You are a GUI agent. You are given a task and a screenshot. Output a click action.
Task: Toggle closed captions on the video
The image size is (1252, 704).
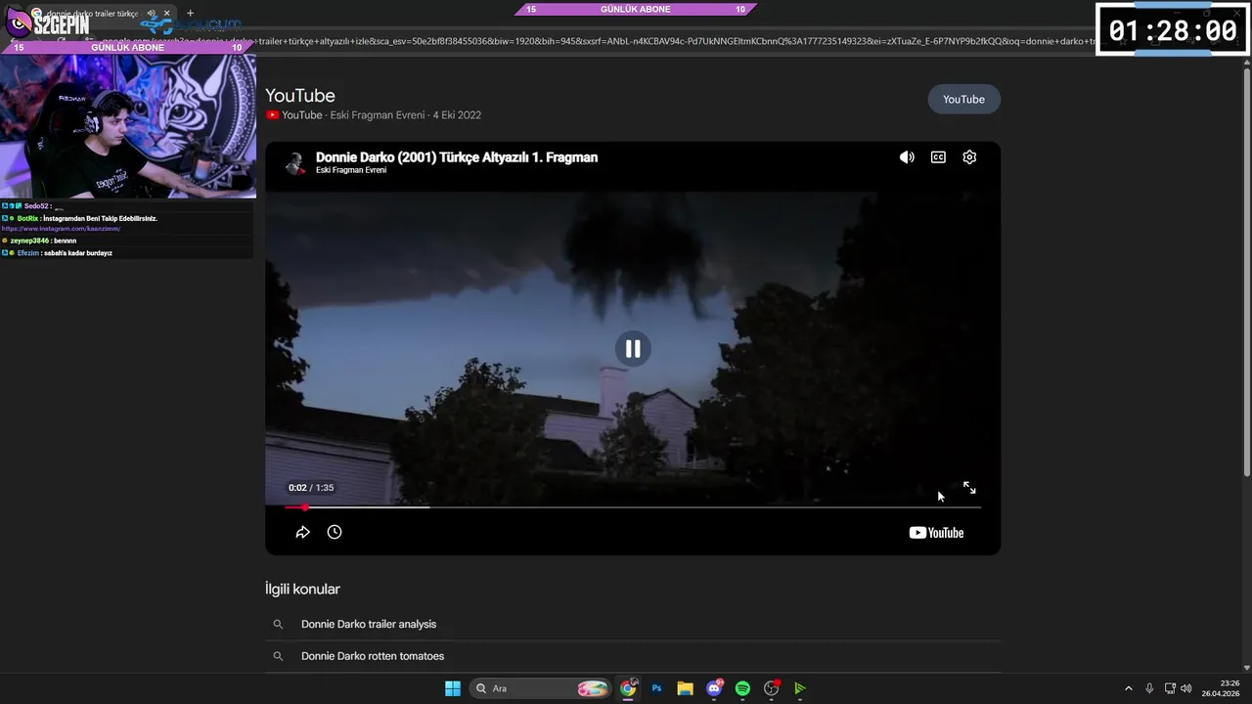coord(938,157)
